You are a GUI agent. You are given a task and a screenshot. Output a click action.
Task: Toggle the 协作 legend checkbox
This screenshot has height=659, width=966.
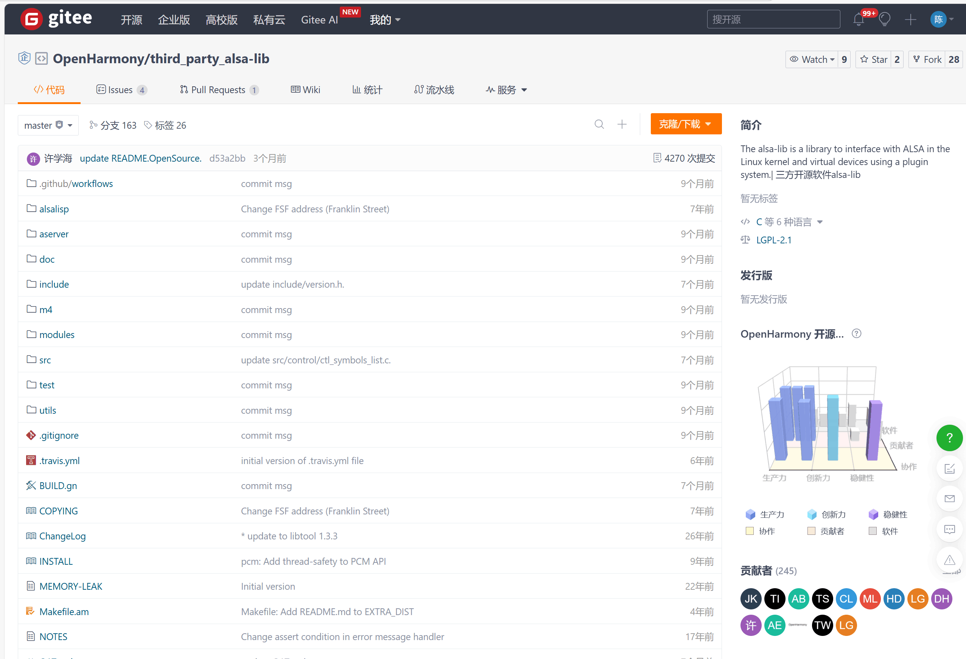tap(760, 531)
